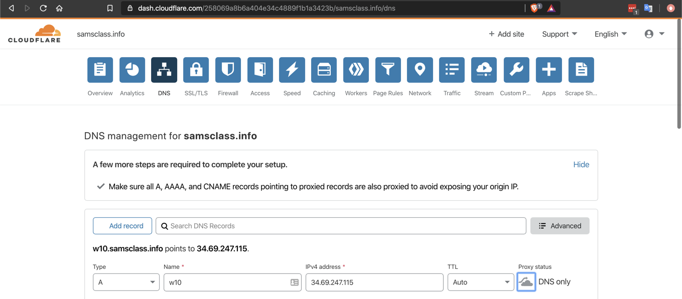Open the Workers icon
The width and height of the screenshot is (682, 299).
point(356,70)
